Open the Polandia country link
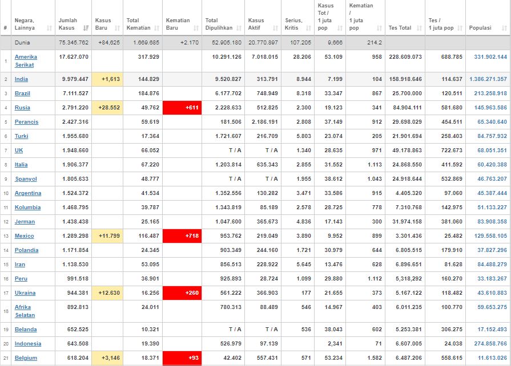Viewport: 511px width, 366px height. pos(26,250)
